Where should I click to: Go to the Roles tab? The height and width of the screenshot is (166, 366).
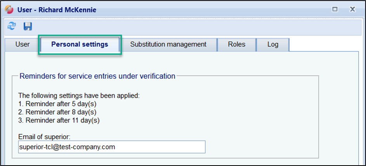(x=236, y=45)
